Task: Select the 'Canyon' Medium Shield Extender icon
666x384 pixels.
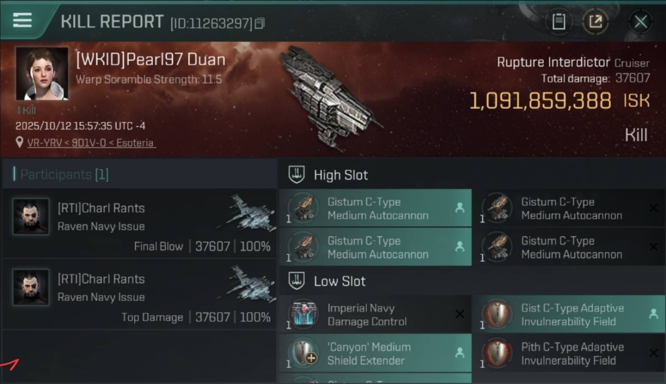Action: tap(303, 354)
